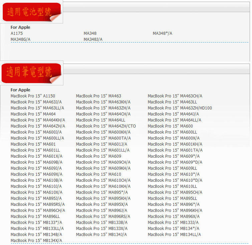252x245 pixels.
Task: Click MacBook Pro 15" MA464LL
Action: (100, 120)
